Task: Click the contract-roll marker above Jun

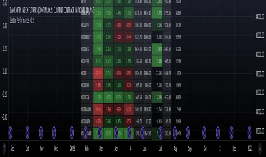Action: [x=143, y=132]
